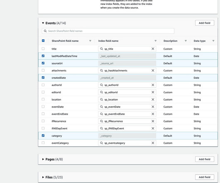
Task: Uncheck the createdDate checkbox
Action: (43, 77)
